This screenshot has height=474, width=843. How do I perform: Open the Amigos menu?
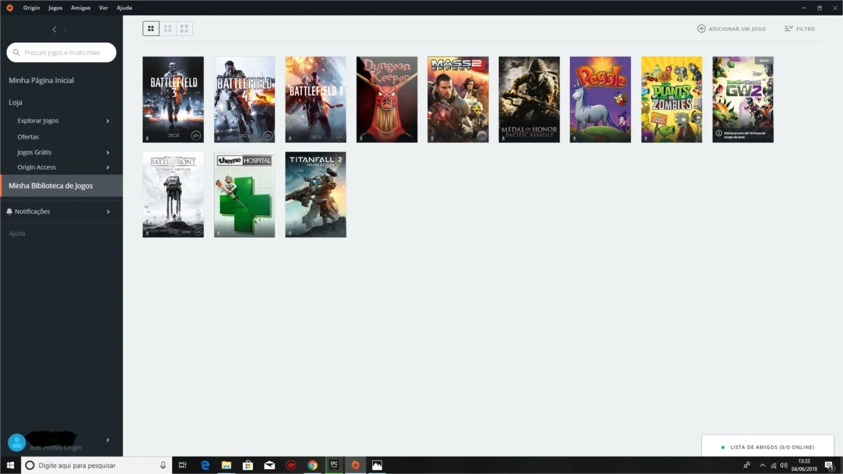pyautogui.click(x=81, y=8)
